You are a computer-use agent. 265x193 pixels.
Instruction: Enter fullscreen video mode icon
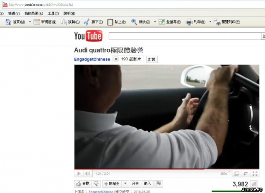(x=255, y=174)
